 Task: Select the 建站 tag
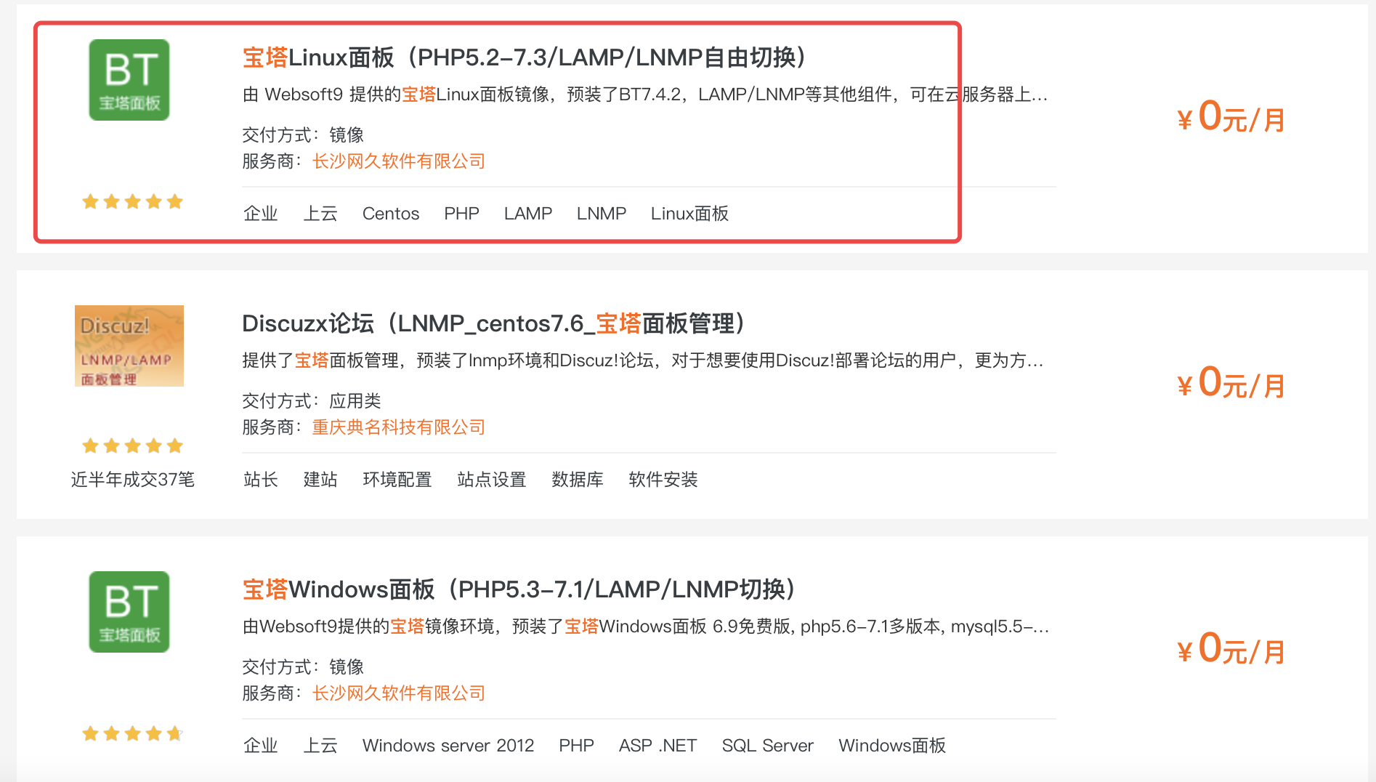click(320, 480)
